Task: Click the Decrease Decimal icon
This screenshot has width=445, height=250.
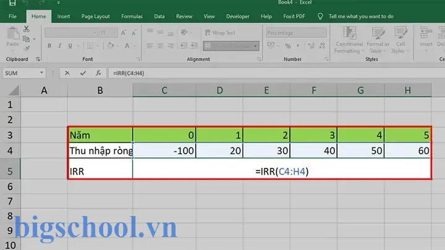Action: pyautogui.click(x=322, y=46)
